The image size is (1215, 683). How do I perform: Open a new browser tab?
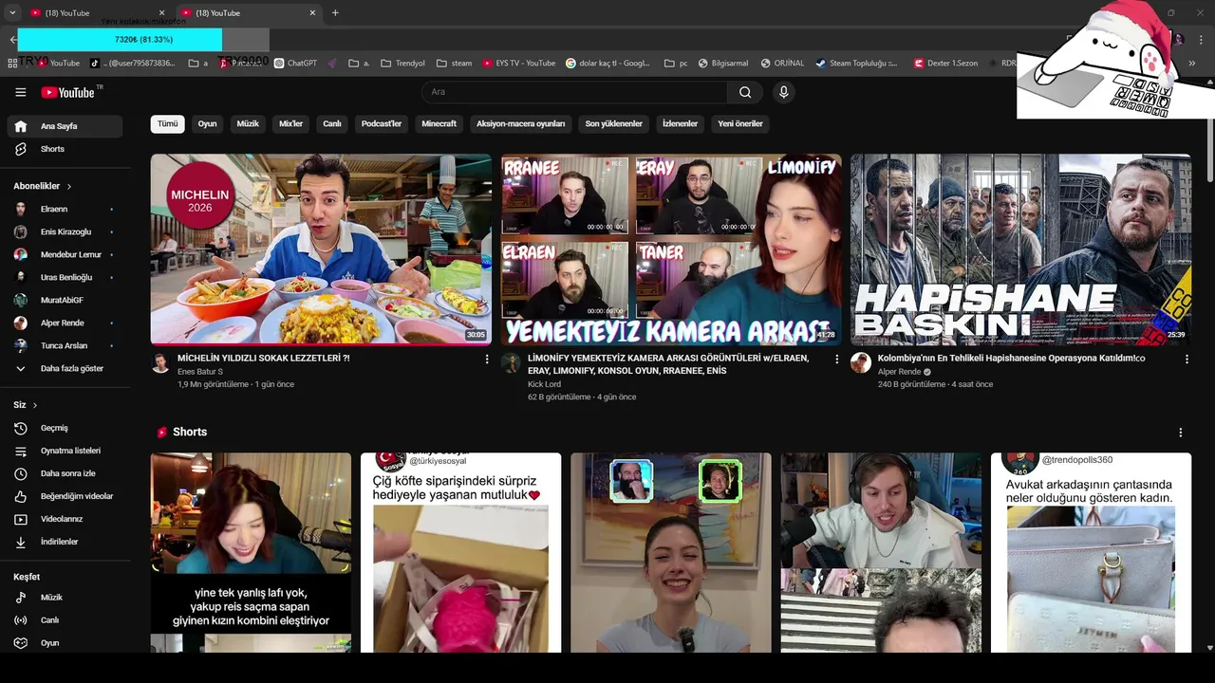pos(335,13)
